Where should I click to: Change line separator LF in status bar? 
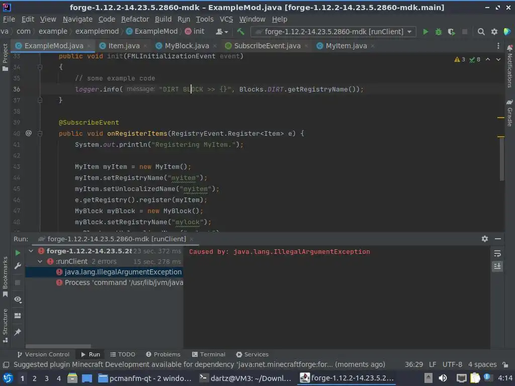[x=433, y=364]
